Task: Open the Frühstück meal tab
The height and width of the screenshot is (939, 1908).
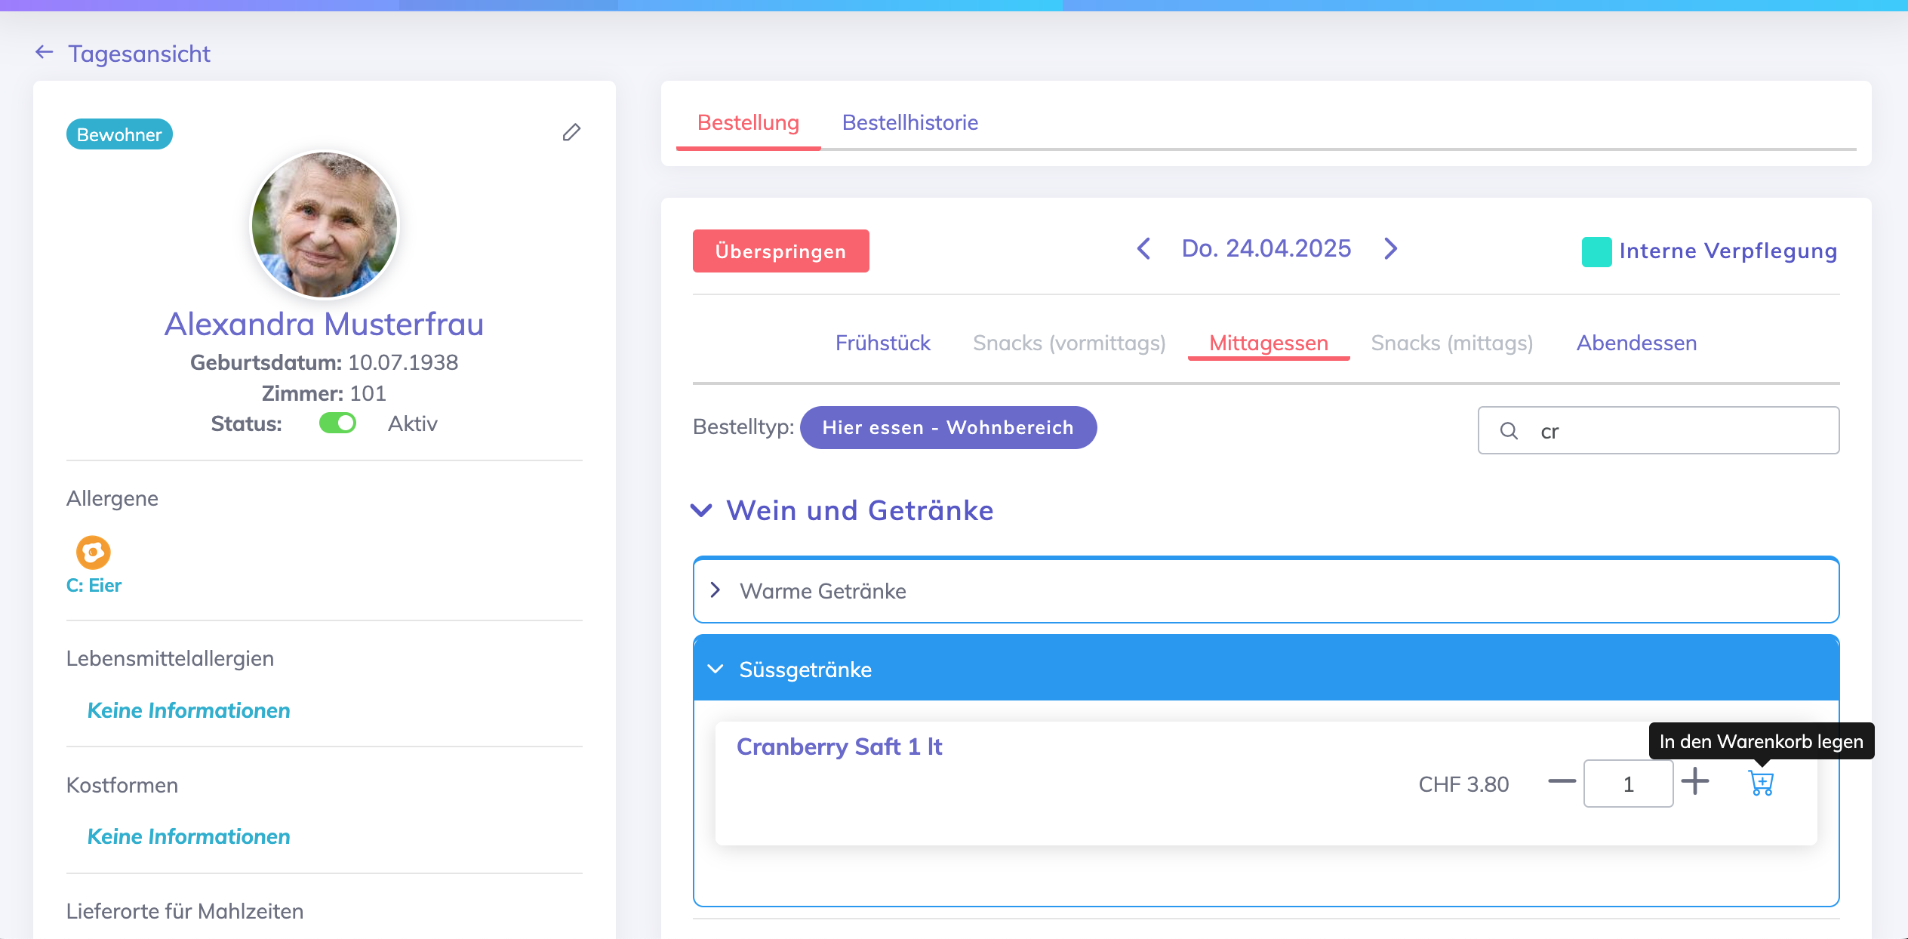Action: coord(882,343)
